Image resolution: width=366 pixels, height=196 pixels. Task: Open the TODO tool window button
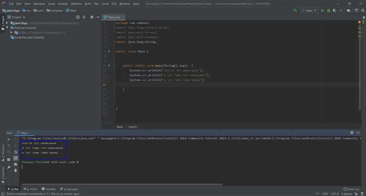point(31,189)
